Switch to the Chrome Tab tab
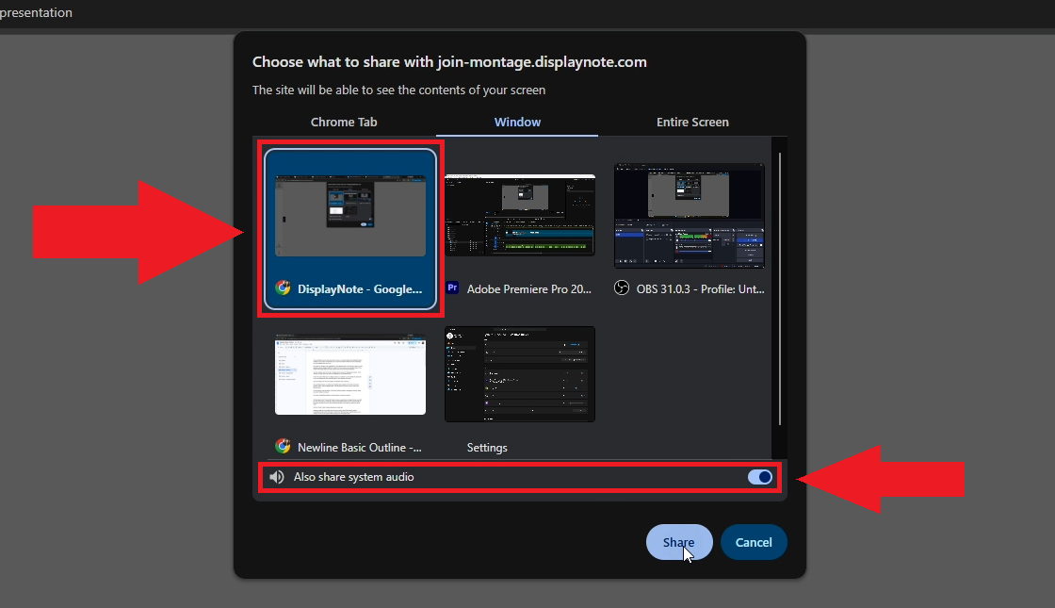The width and height of the screenshot is (1055, 608). click(344, 122)
